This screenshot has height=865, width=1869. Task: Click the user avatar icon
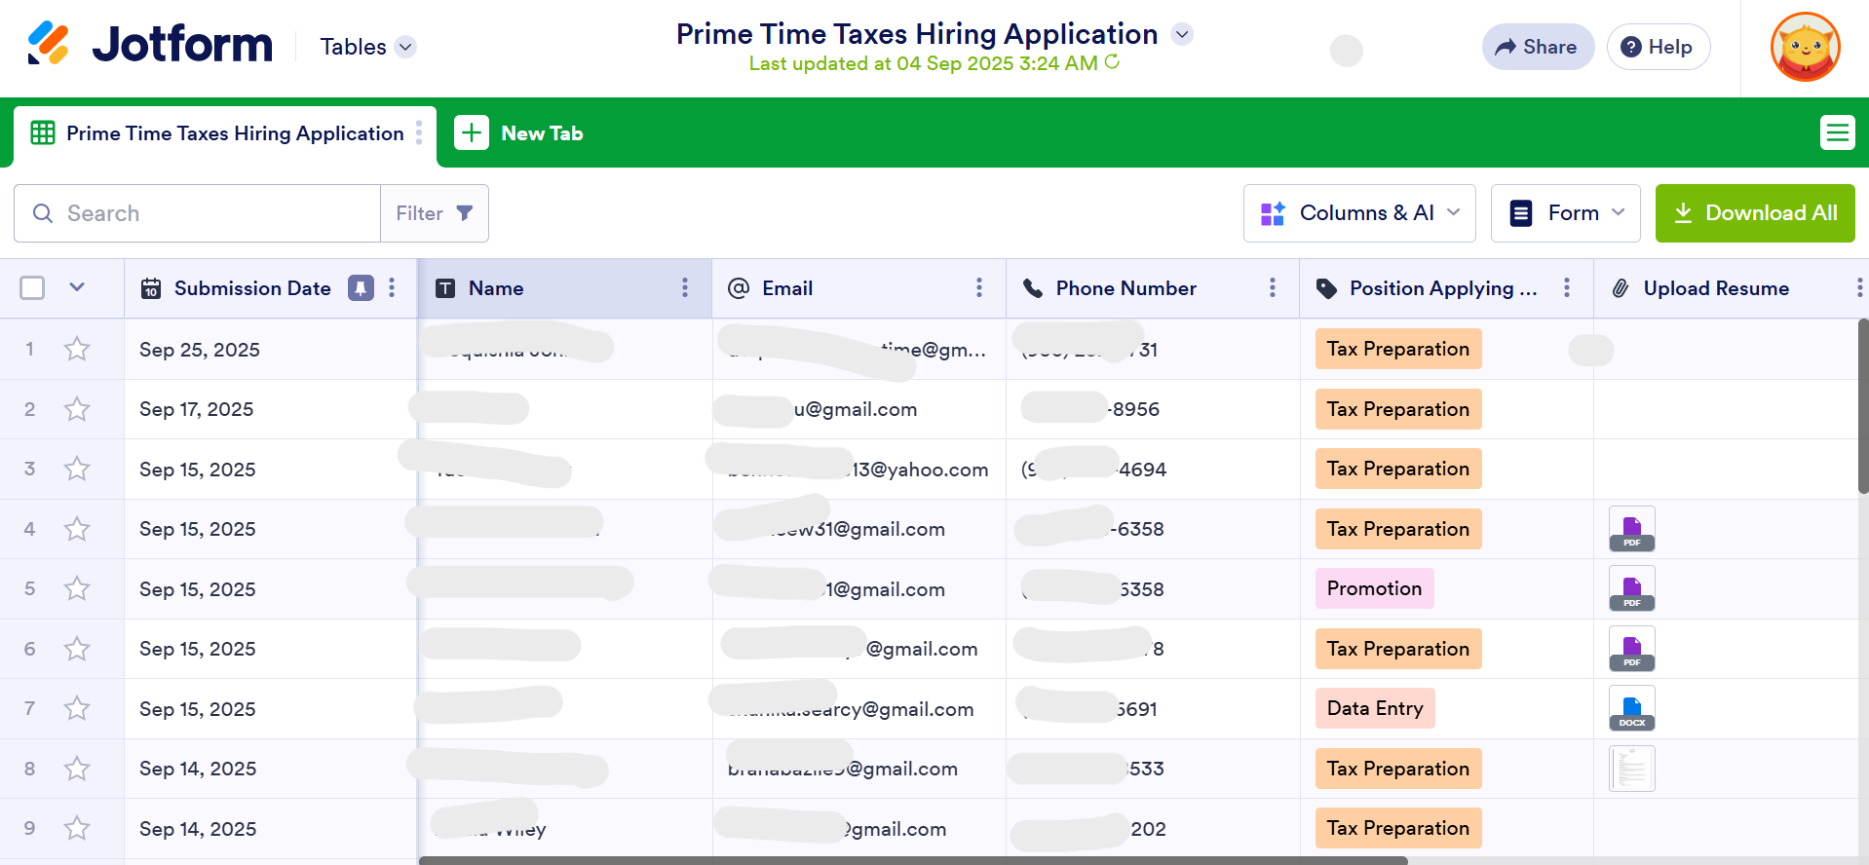(1805, 47)
